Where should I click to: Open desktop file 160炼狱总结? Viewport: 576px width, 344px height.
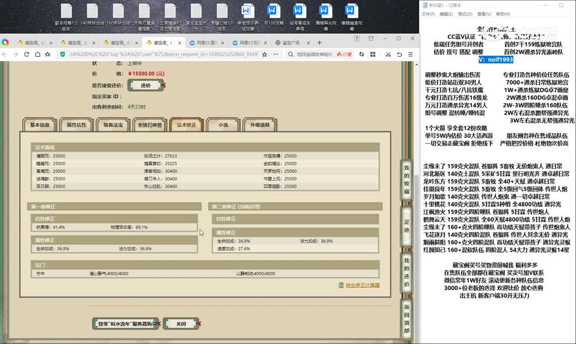[118, 15]
